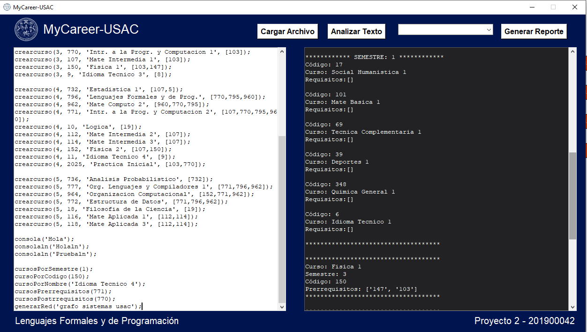The height and width of the screenshot is (332, 587).
Task: Click code editor scrollbar down arrow
Action: click(282, 307)
